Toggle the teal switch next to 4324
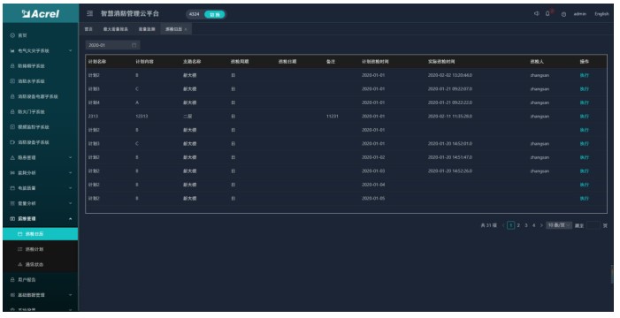Image resolution: width=620 pixels, height=318 pixels. click(215, 14)
